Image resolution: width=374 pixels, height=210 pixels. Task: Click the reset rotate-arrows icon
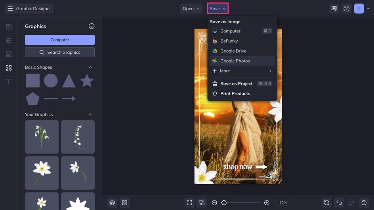point(326,202)
